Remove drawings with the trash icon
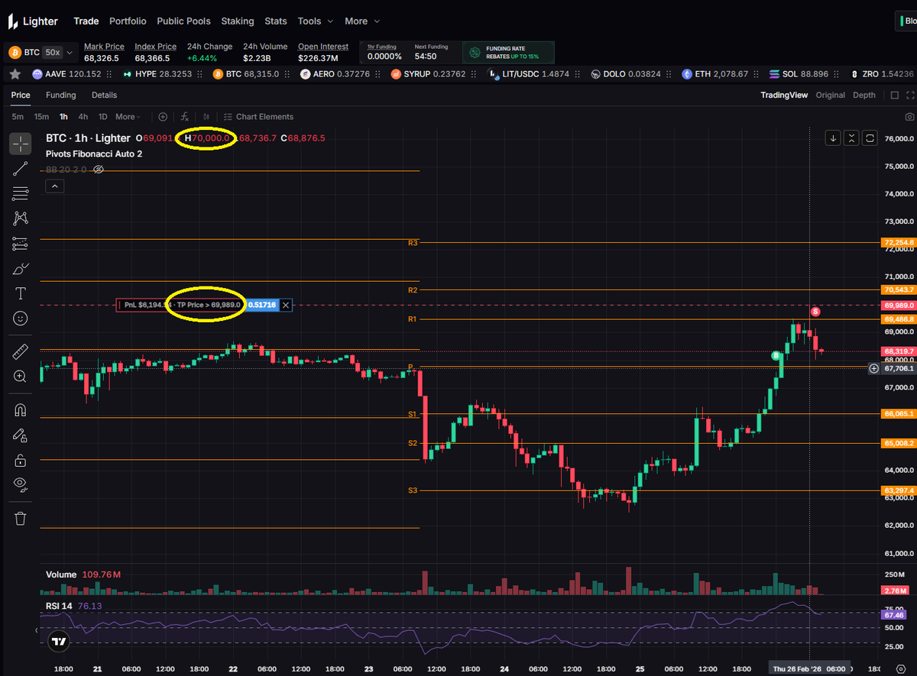The height and width of the screenshot is (676, 917). [21, 519]
